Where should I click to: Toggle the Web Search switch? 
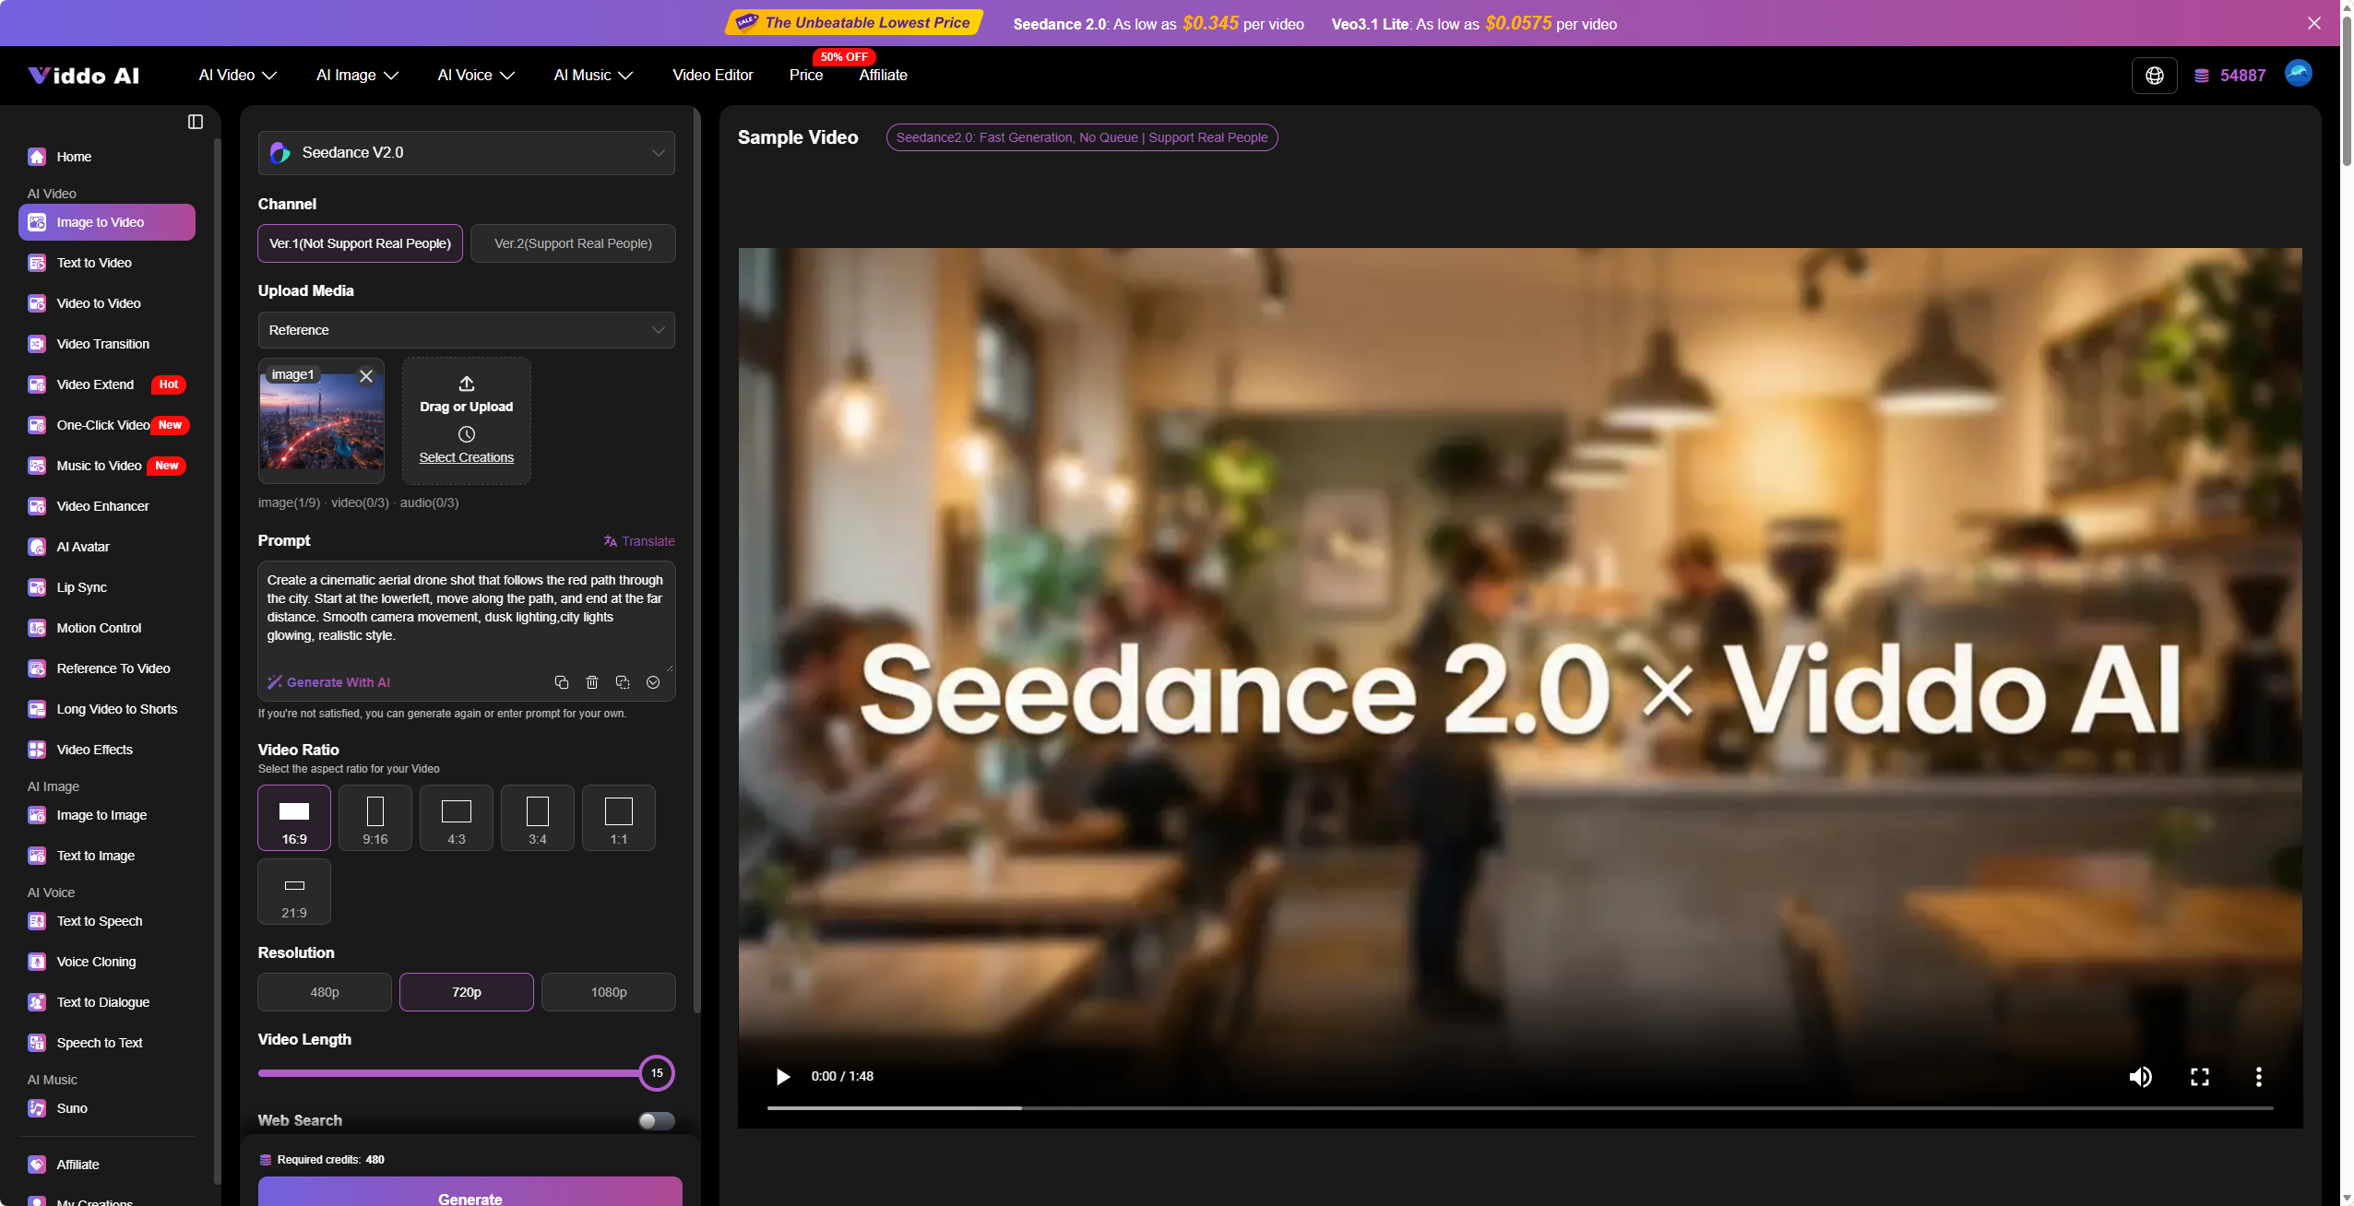657,1121
